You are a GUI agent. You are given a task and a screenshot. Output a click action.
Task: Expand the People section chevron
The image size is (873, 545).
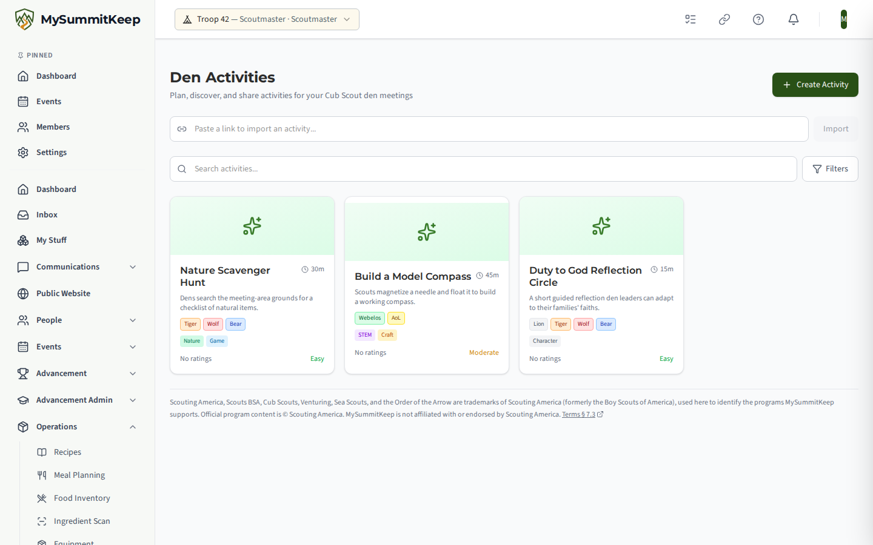pos(133,320)
